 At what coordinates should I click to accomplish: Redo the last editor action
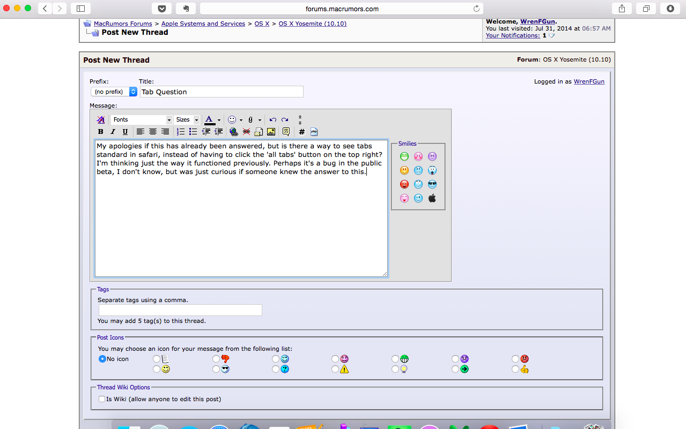point(285,120)
